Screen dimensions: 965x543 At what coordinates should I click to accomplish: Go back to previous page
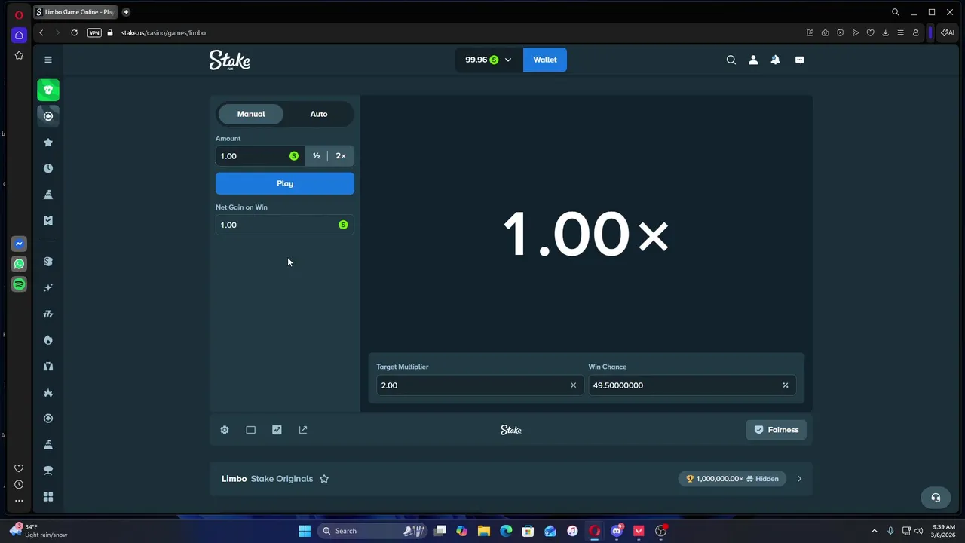click(x=41, y=32)
